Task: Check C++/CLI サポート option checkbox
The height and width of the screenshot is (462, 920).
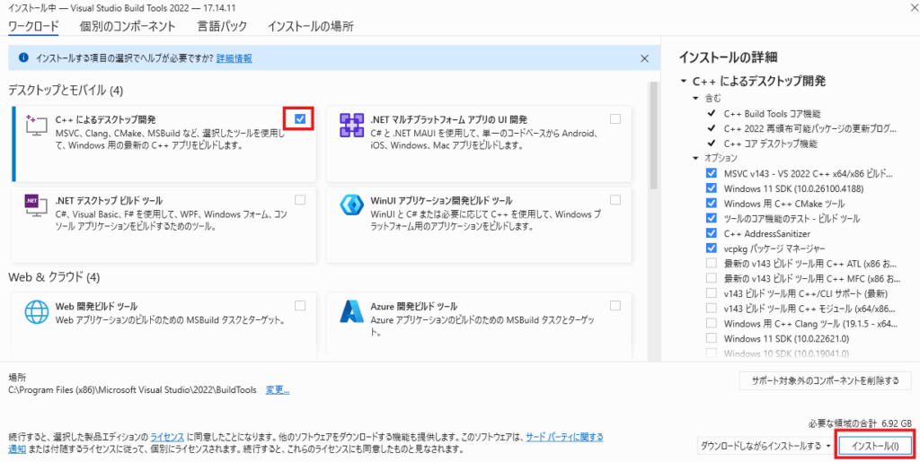Action: [712, 292]
